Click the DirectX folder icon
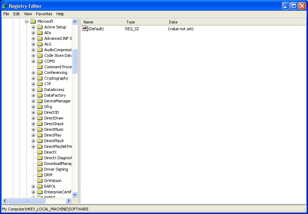Screen dimensions: 308x214 click(40, 152)
